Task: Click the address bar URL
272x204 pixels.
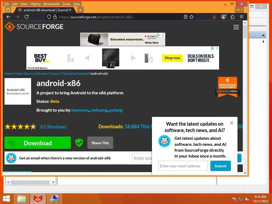Action: point(96,17)
